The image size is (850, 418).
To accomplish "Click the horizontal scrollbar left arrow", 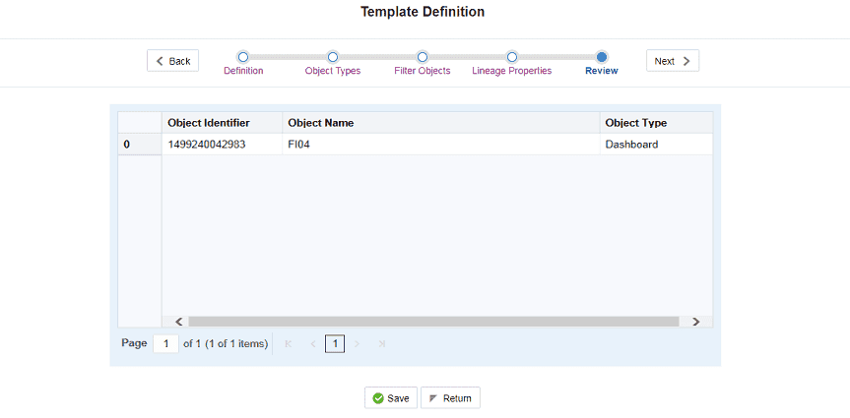I will pos(179,322).
